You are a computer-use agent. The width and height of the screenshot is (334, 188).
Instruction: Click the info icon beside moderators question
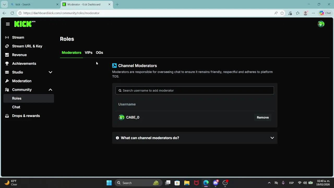tap(117, 138)
